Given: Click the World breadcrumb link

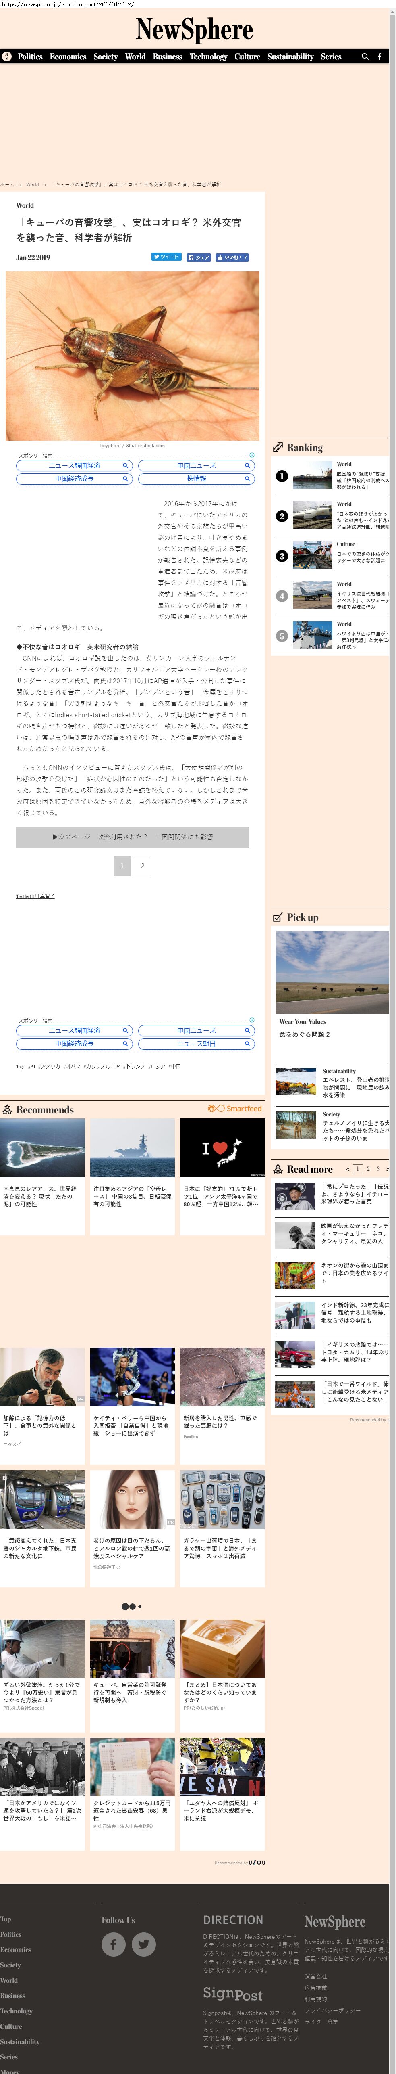Looking at the screenshot, I should [32, 184].
